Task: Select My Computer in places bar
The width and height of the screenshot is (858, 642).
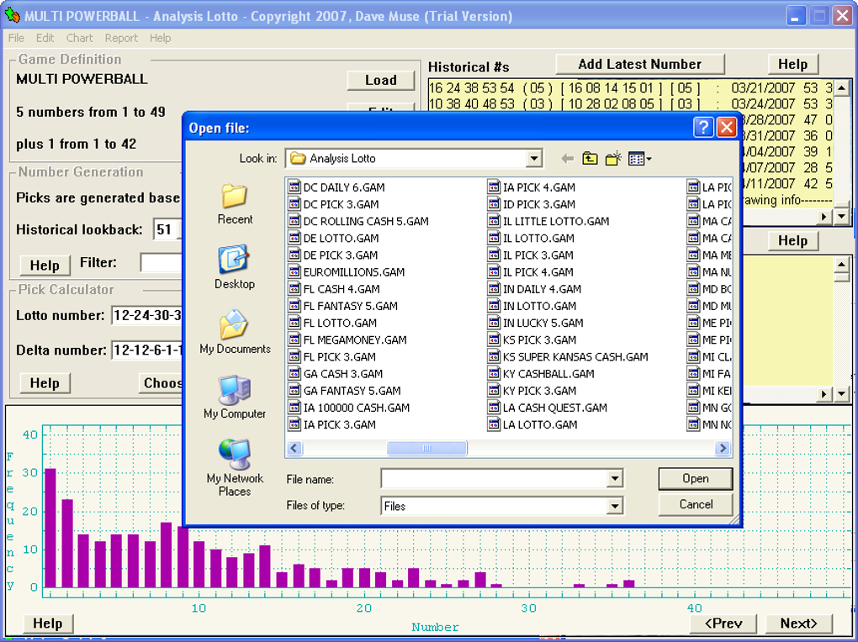Action: (235, 397)
